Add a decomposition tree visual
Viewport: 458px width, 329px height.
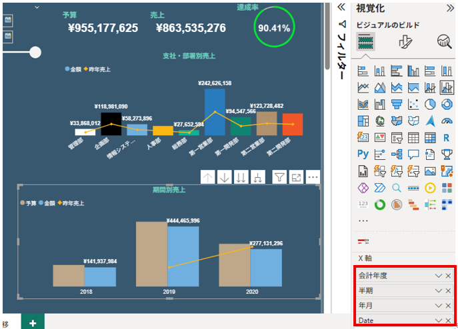(x=397, y=154)
